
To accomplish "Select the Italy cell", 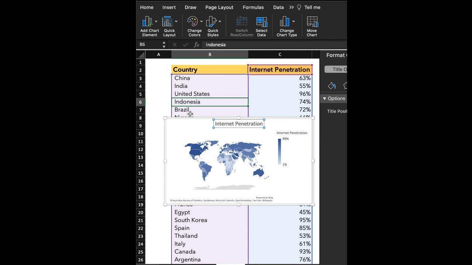I will pos(210,244).
